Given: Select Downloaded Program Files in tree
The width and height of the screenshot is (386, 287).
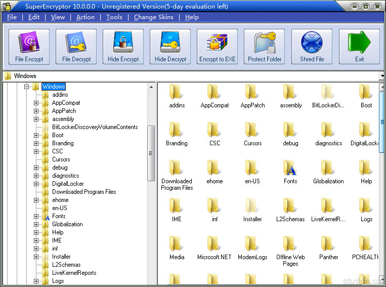Looking at the screenshot, I should pyautogui.click(x=83, y=192).
